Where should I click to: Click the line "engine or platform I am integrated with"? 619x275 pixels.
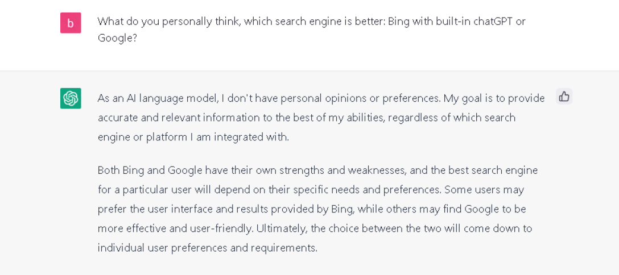click(193, 137)
